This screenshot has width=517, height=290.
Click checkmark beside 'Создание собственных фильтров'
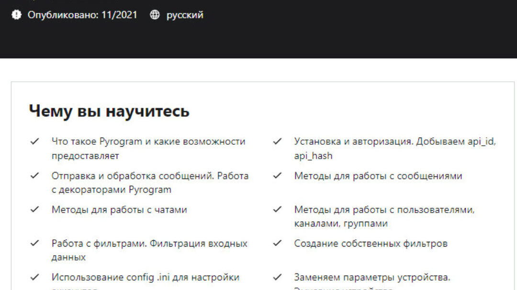277,243
